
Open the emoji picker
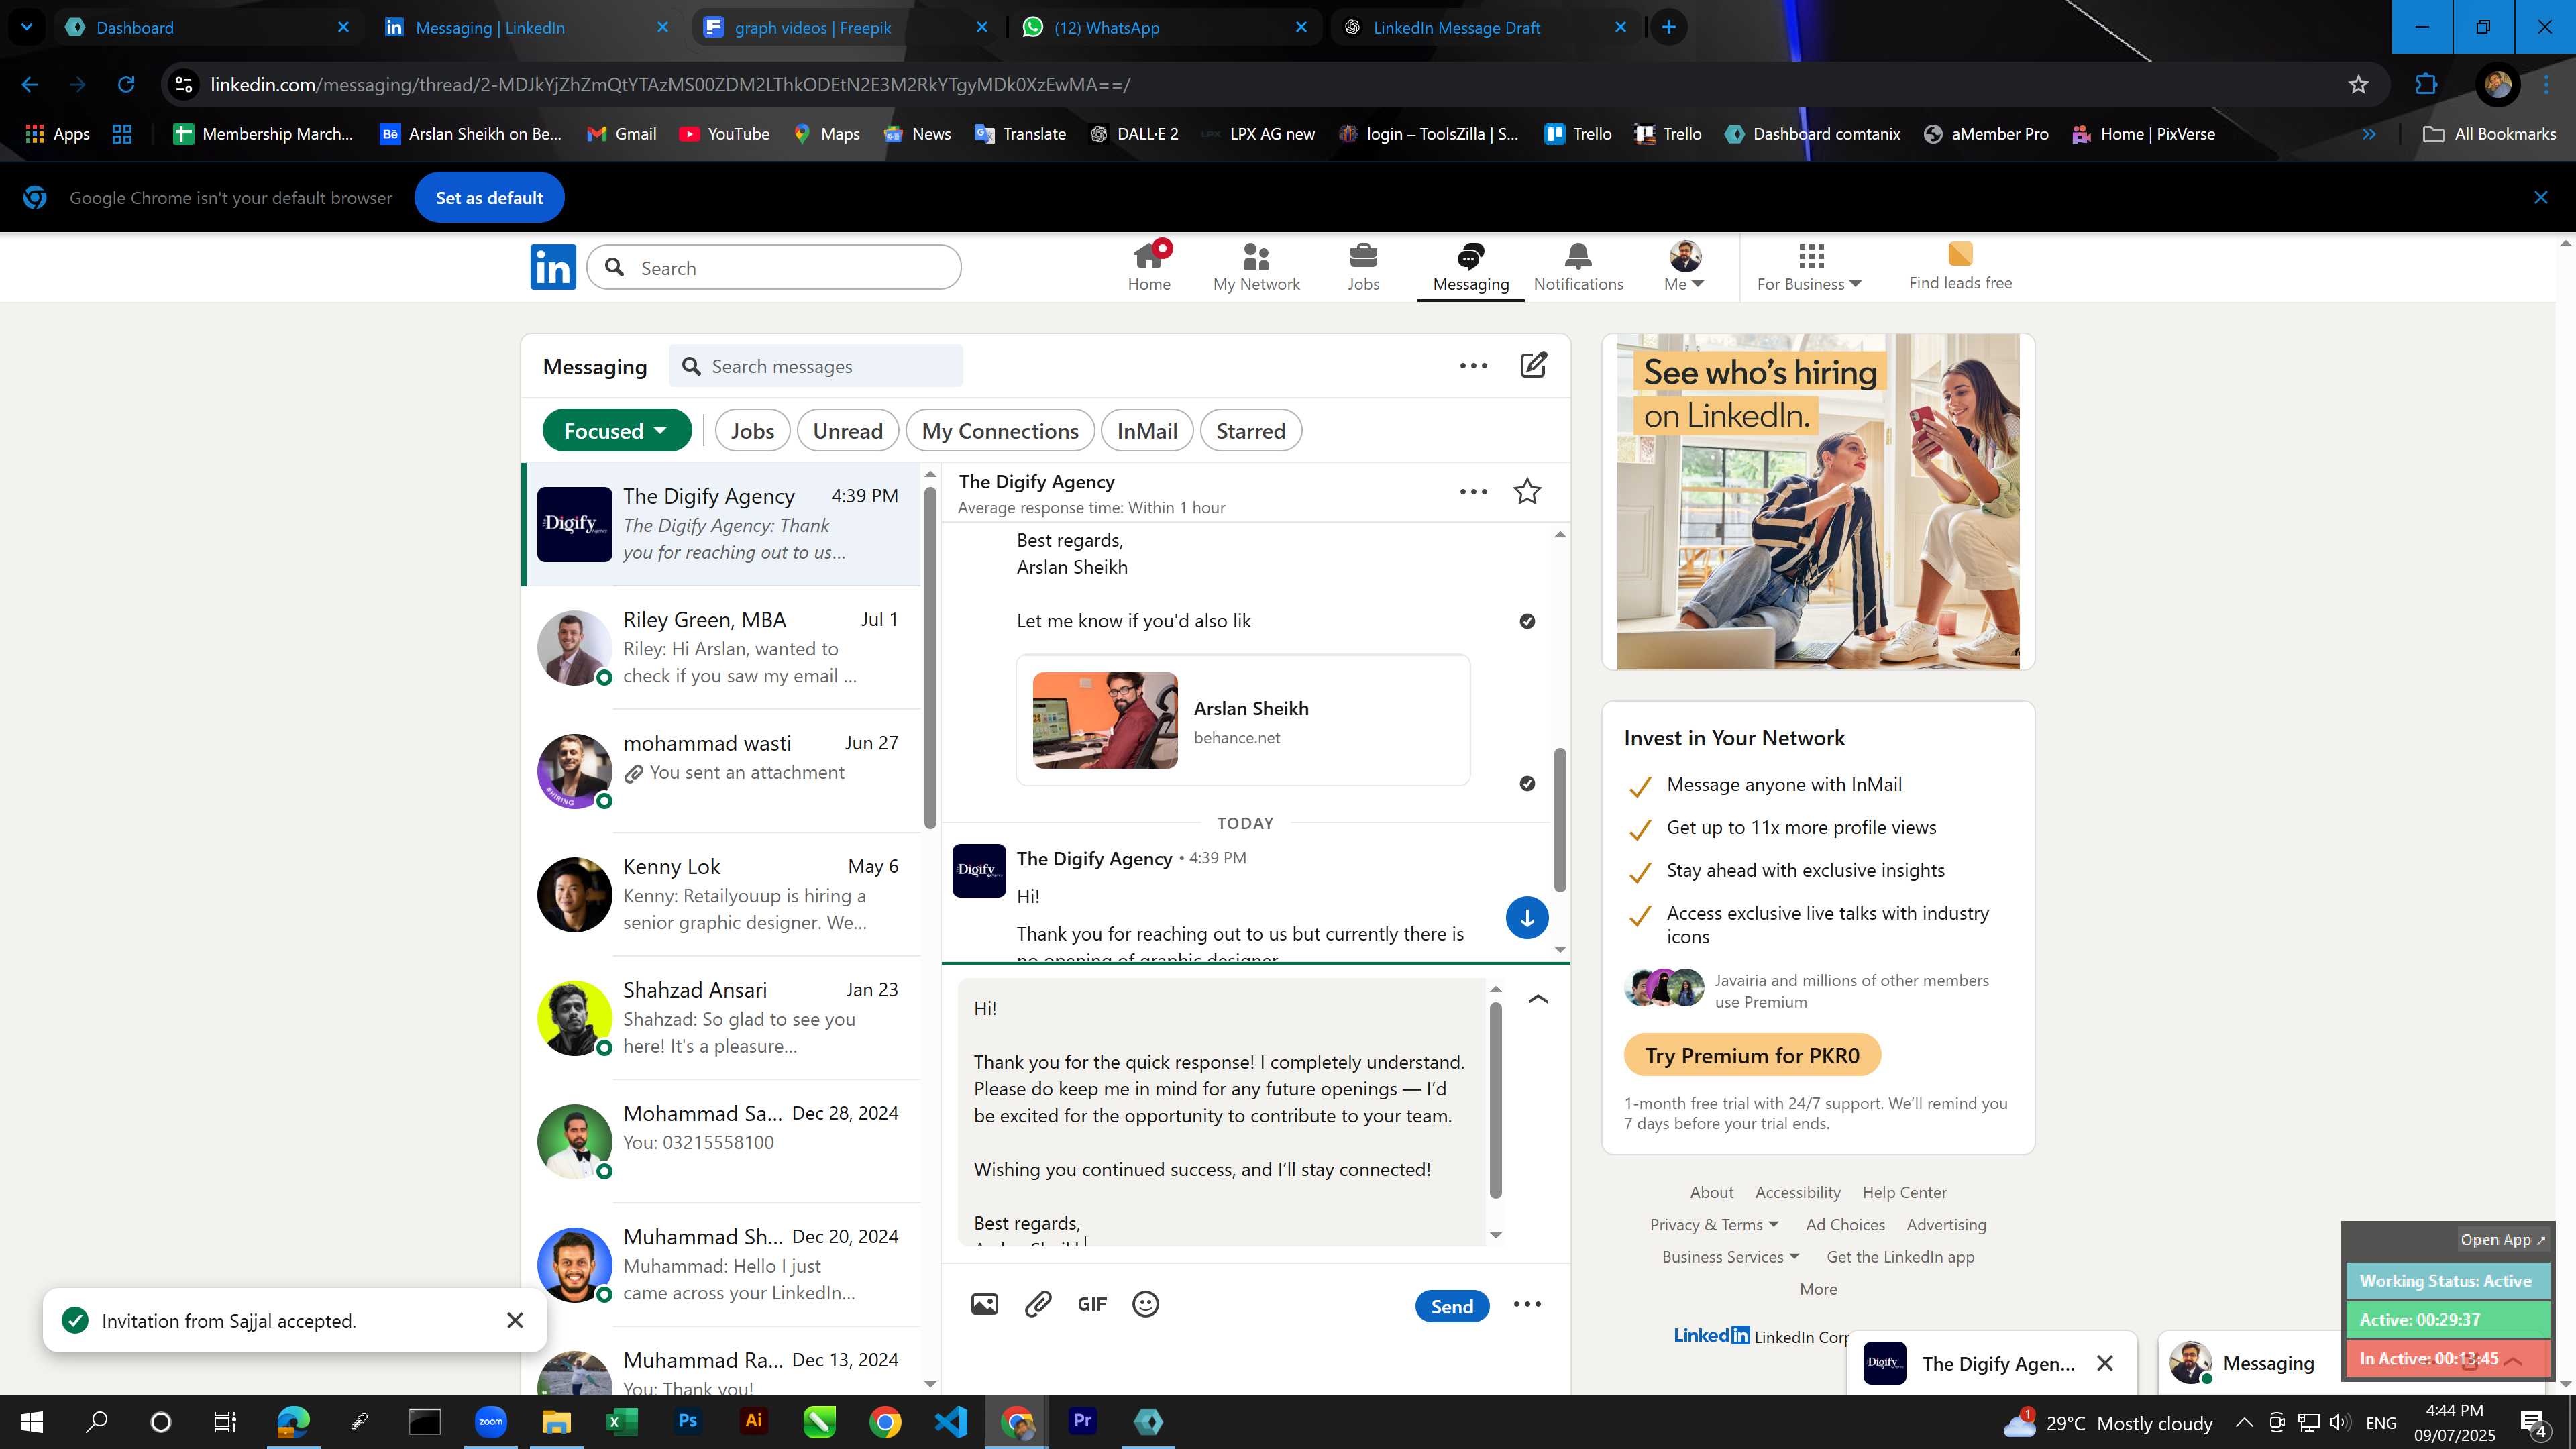pyautogui.click(x=1145, y=1304)
